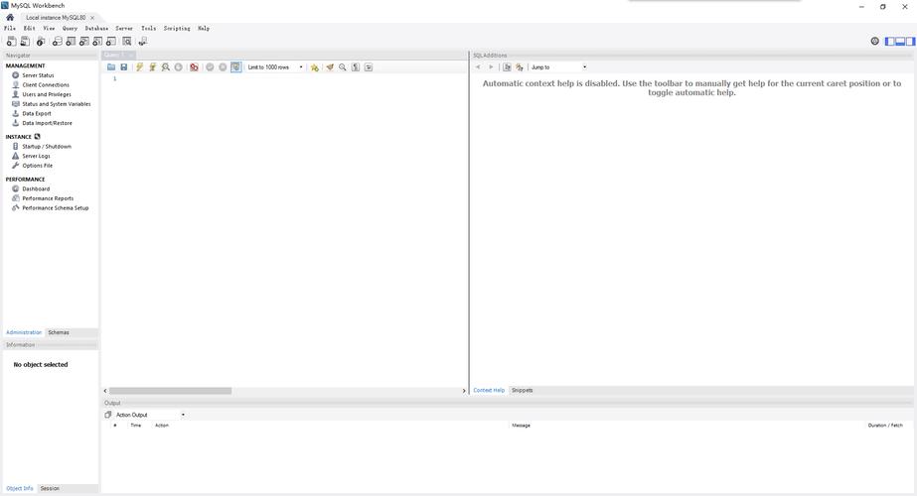Viewport: 917px width, 496px height.
Task: Open the Query menu
Action: coord(70,28)
